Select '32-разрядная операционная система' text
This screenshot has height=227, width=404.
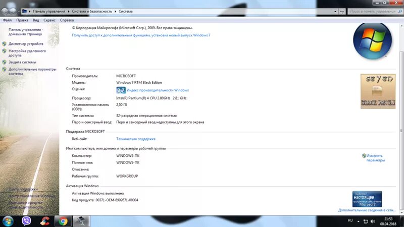pos(146,116)
